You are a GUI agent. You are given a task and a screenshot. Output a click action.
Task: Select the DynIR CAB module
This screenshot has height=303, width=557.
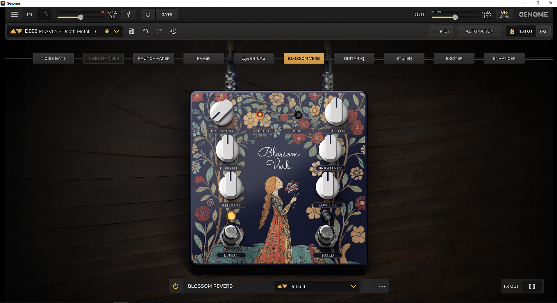tap(254, 58)
